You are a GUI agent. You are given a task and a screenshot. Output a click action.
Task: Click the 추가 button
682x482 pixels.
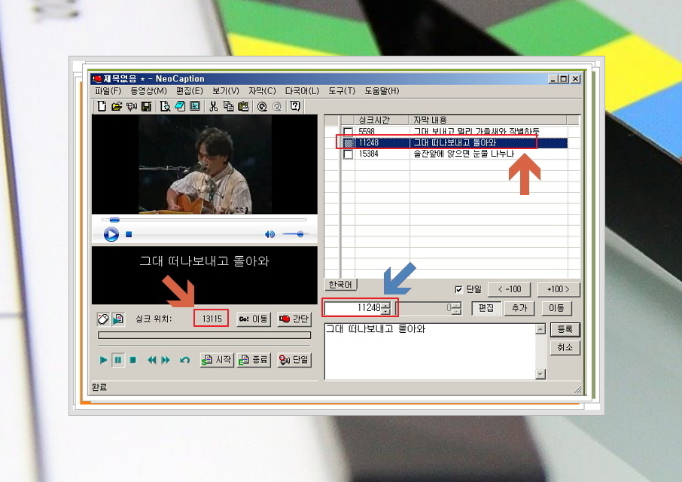(519, 308)
